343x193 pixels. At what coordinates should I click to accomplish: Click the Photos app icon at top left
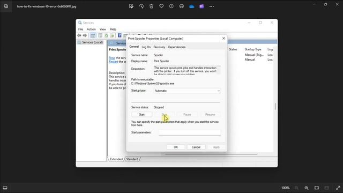click(6, 6)
